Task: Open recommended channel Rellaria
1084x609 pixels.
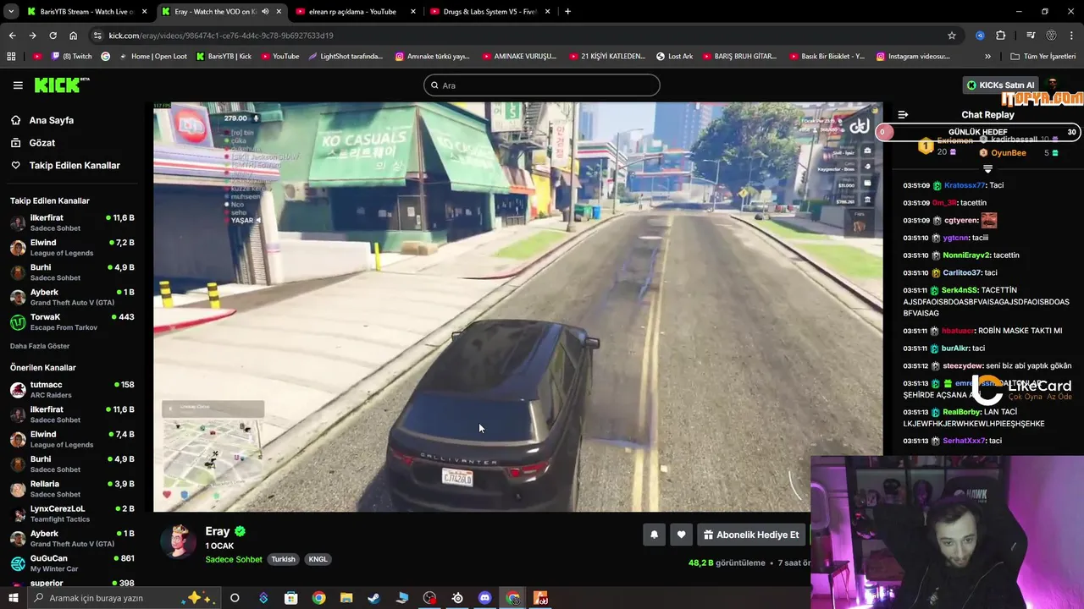Action: [x=72, y=489]
